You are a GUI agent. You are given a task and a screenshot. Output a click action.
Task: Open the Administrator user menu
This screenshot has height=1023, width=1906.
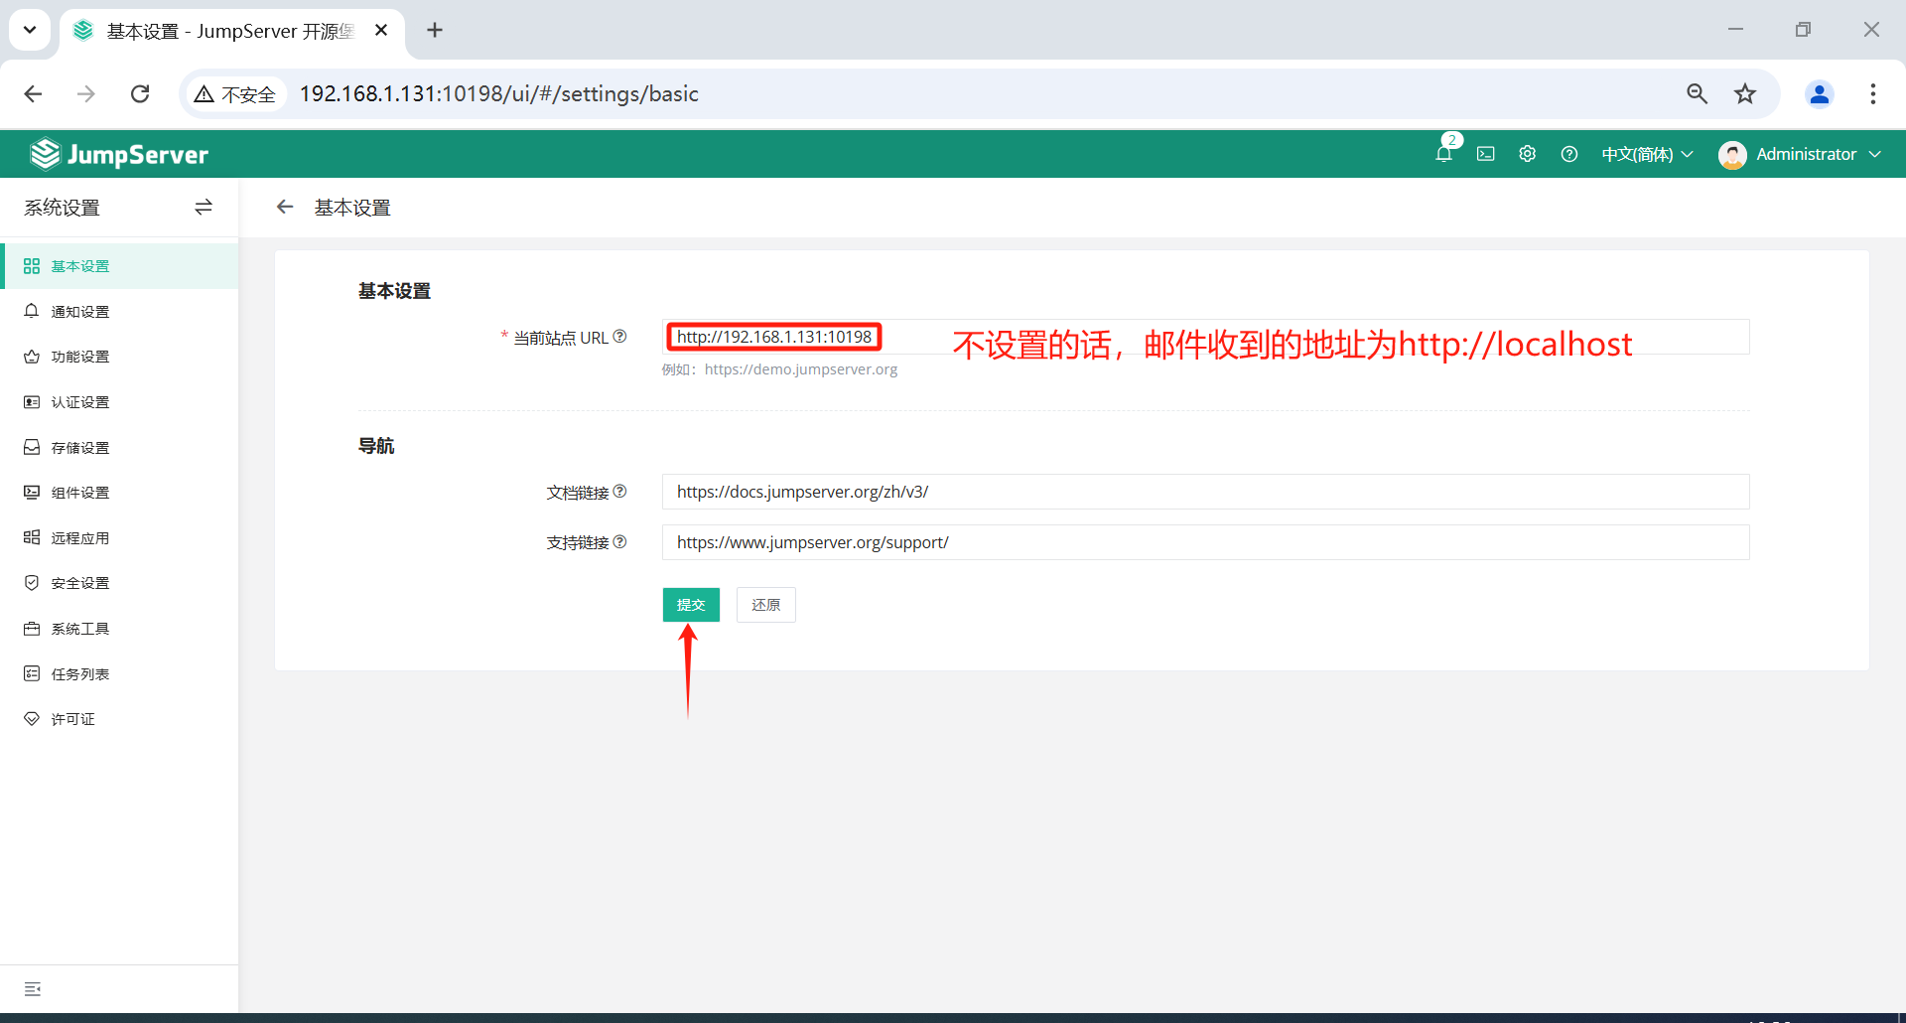point(1800,154)
